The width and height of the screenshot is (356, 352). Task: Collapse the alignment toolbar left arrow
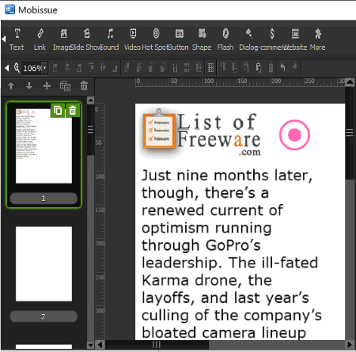(7, 68)
